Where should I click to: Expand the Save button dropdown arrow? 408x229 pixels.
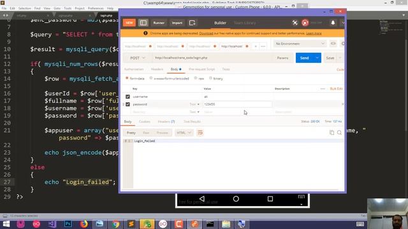tap(340, 58)
